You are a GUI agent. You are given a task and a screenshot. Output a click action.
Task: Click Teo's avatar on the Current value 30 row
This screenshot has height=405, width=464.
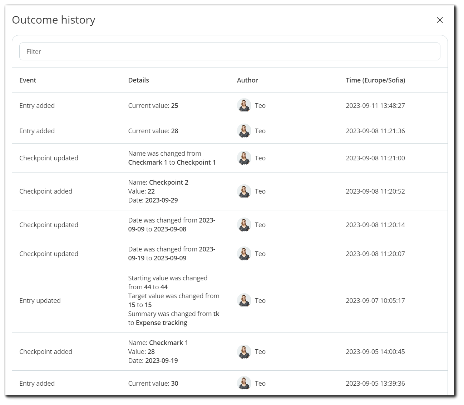(x=244, y=383)
